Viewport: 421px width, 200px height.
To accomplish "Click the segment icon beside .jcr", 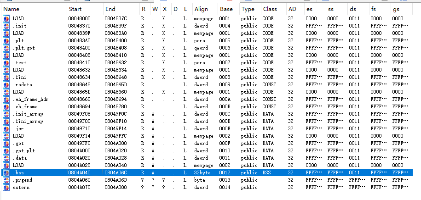I will (x=6, y=128).
